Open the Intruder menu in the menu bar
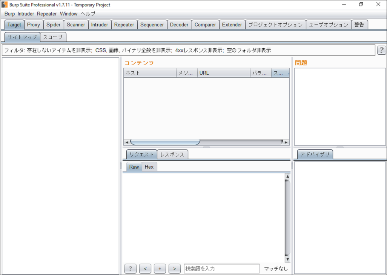 point(26,14)
